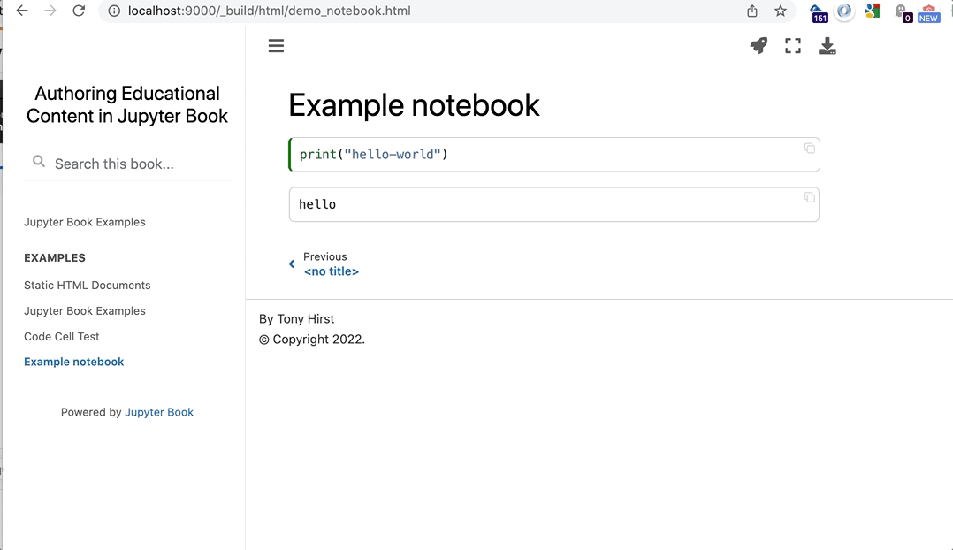View site information icon in address bar
Viewport: 953px width, 550px height.
point(114,11)
